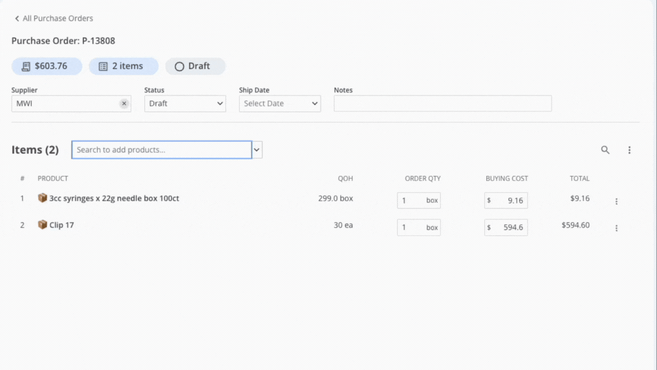Image resolution: width=657 pixels, height=370 pixels.
Task: Open row menu for Clip 17 item
Action: pos(616,228)
